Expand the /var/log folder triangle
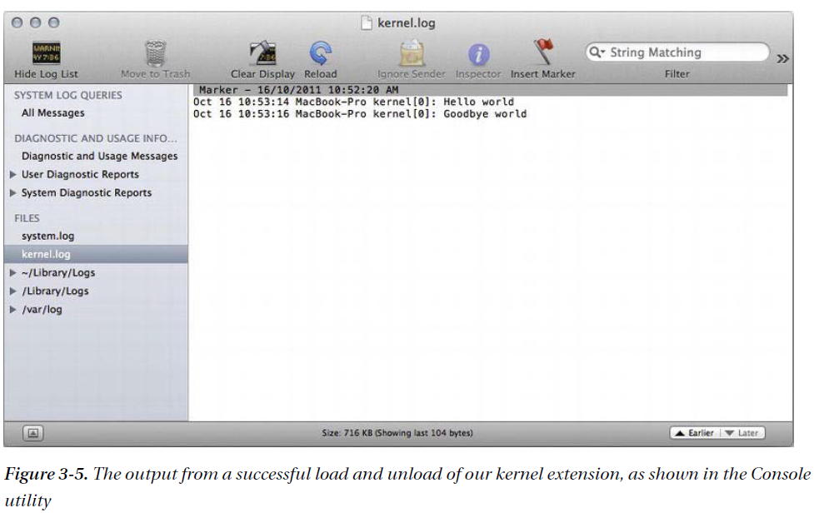Screen dimensions: 814x513 pyautogui.click(x=13, y=309)
